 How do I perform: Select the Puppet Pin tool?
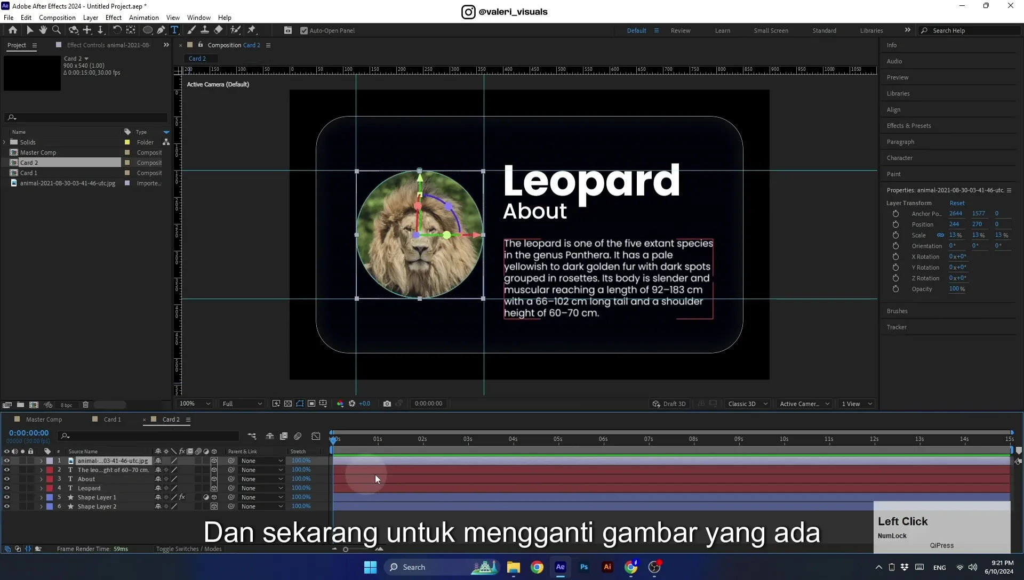click(252, 30)
